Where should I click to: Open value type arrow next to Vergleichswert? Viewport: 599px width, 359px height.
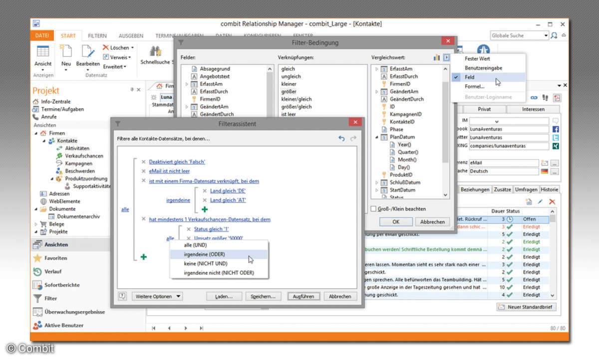(x=446, y=58)
